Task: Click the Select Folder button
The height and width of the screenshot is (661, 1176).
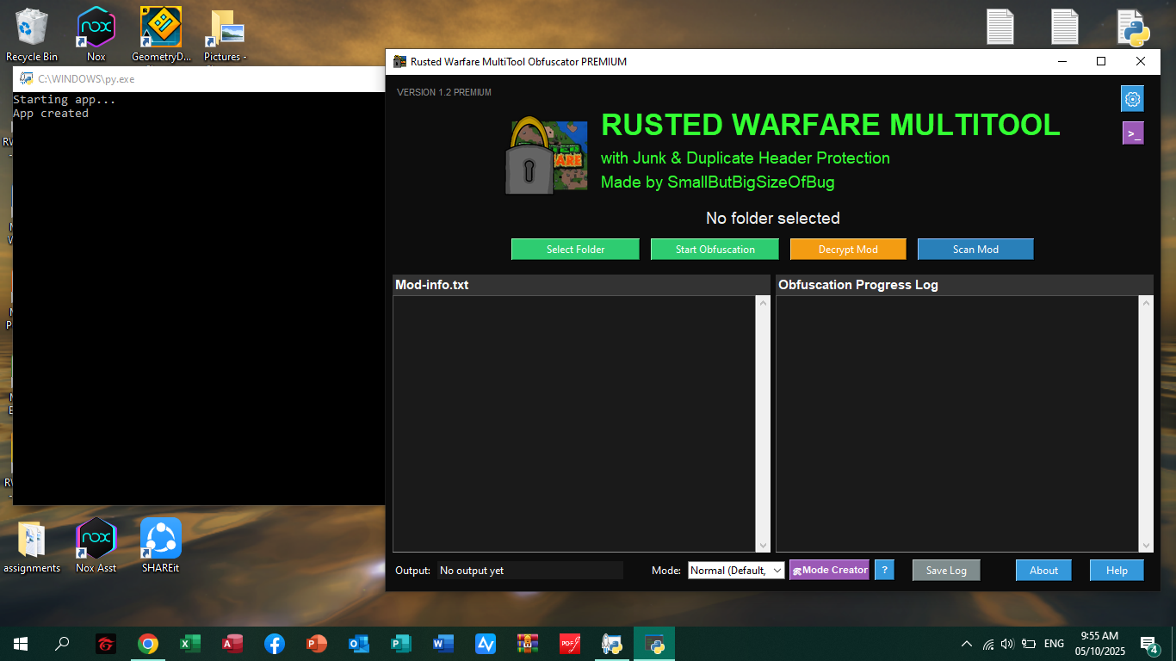Action: point(575,249)
